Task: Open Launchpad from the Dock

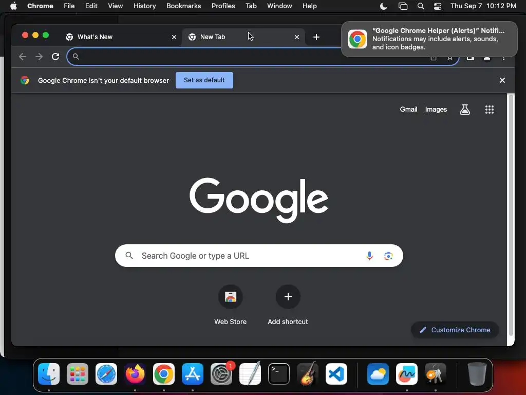Action: 78,374
